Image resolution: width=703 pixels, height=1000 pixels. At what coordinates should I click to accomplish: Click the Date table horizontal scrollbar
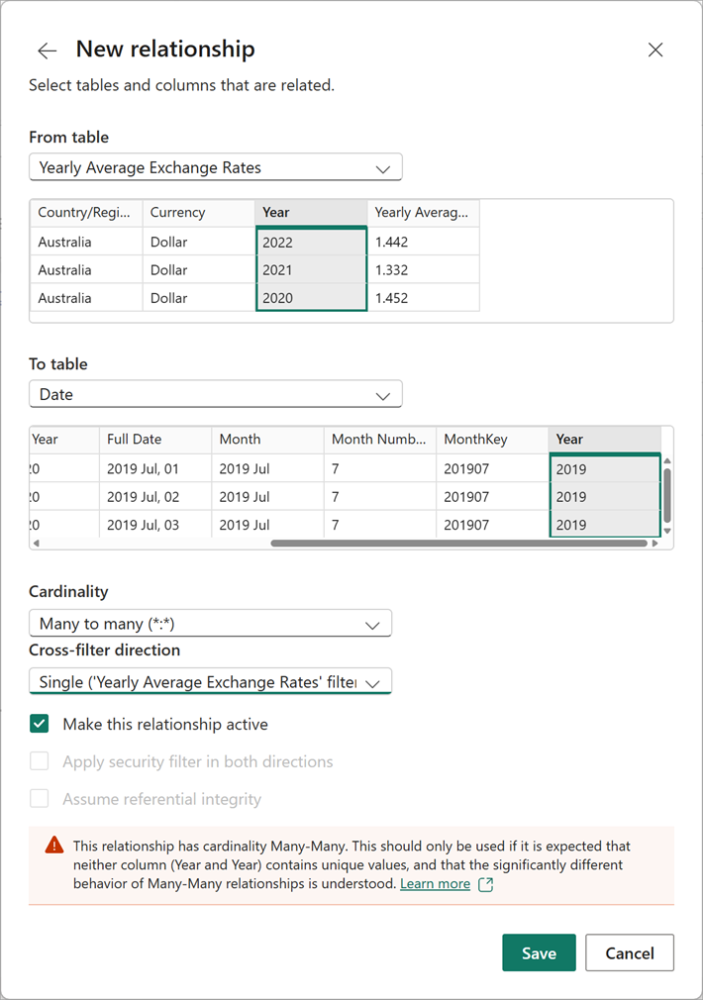(457, 544)
